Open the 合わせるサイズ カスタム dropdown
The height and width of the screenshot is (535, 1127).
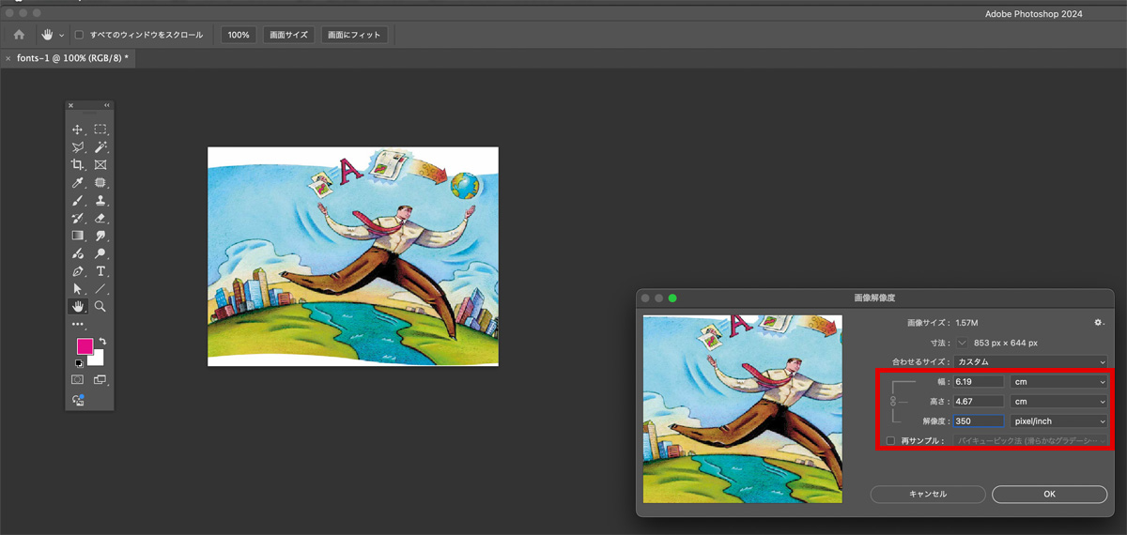pos(1030,361)
